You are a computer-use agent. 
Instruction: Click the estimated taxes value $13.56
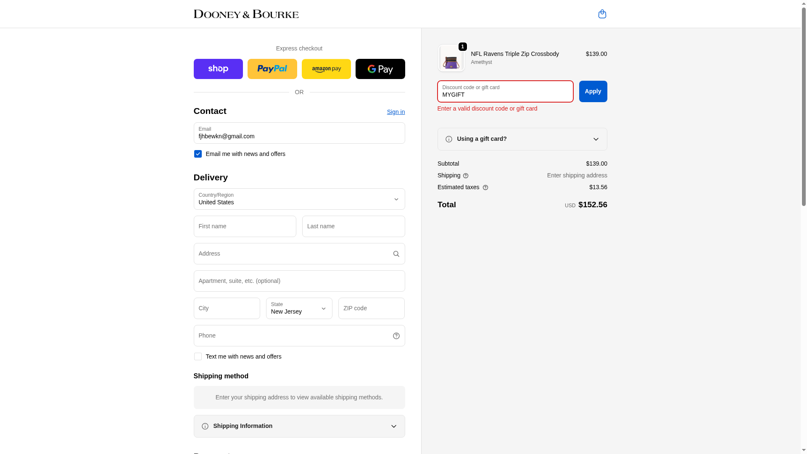(598, 187)
